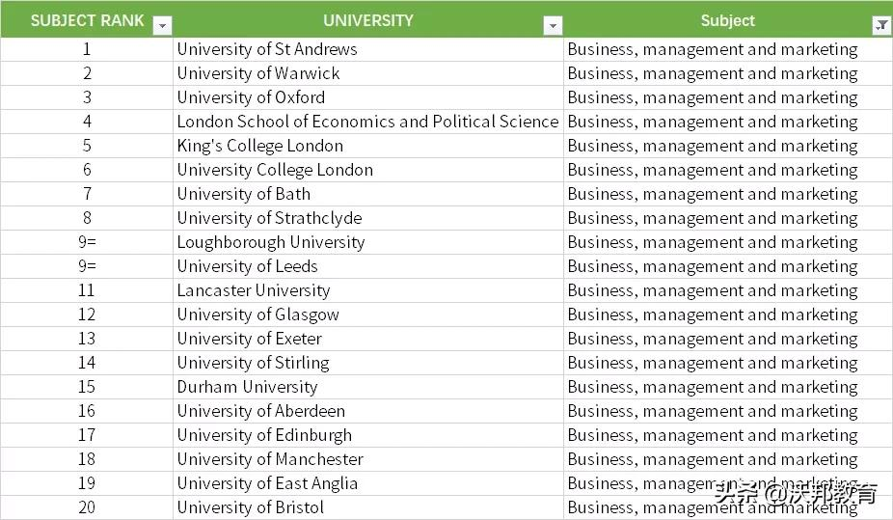Select the Lancaster University cell
893x520 pixels.
254,290
